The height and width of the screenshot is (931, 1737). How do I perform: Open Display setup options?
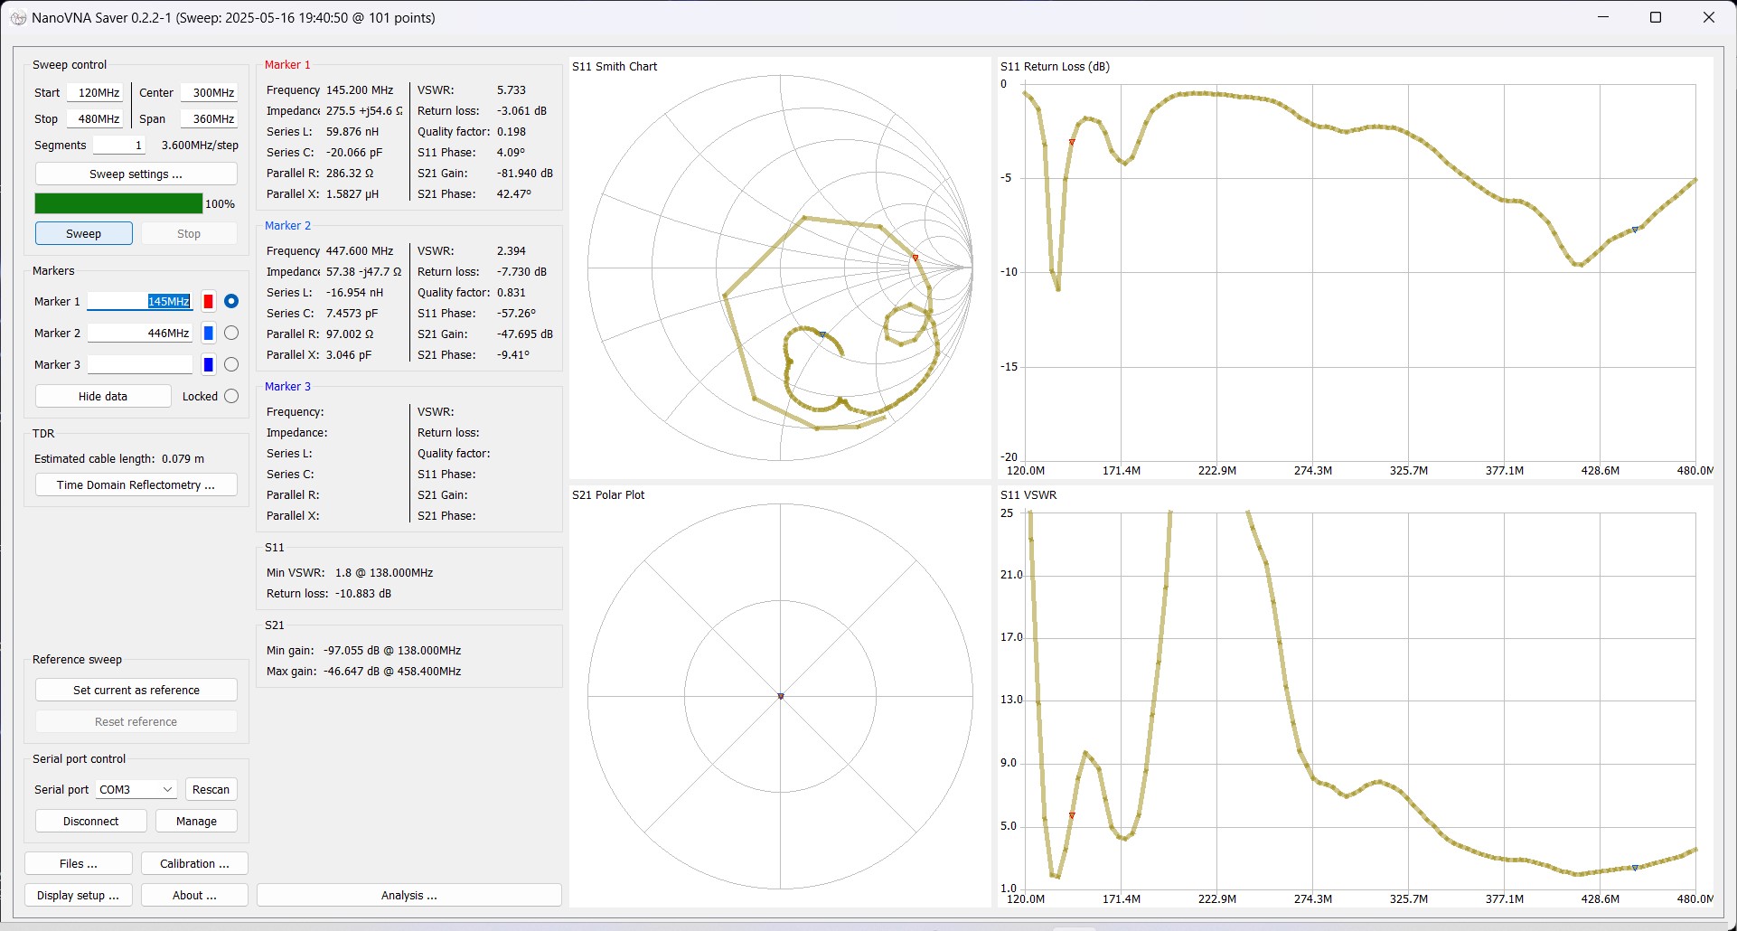point(78,895)
